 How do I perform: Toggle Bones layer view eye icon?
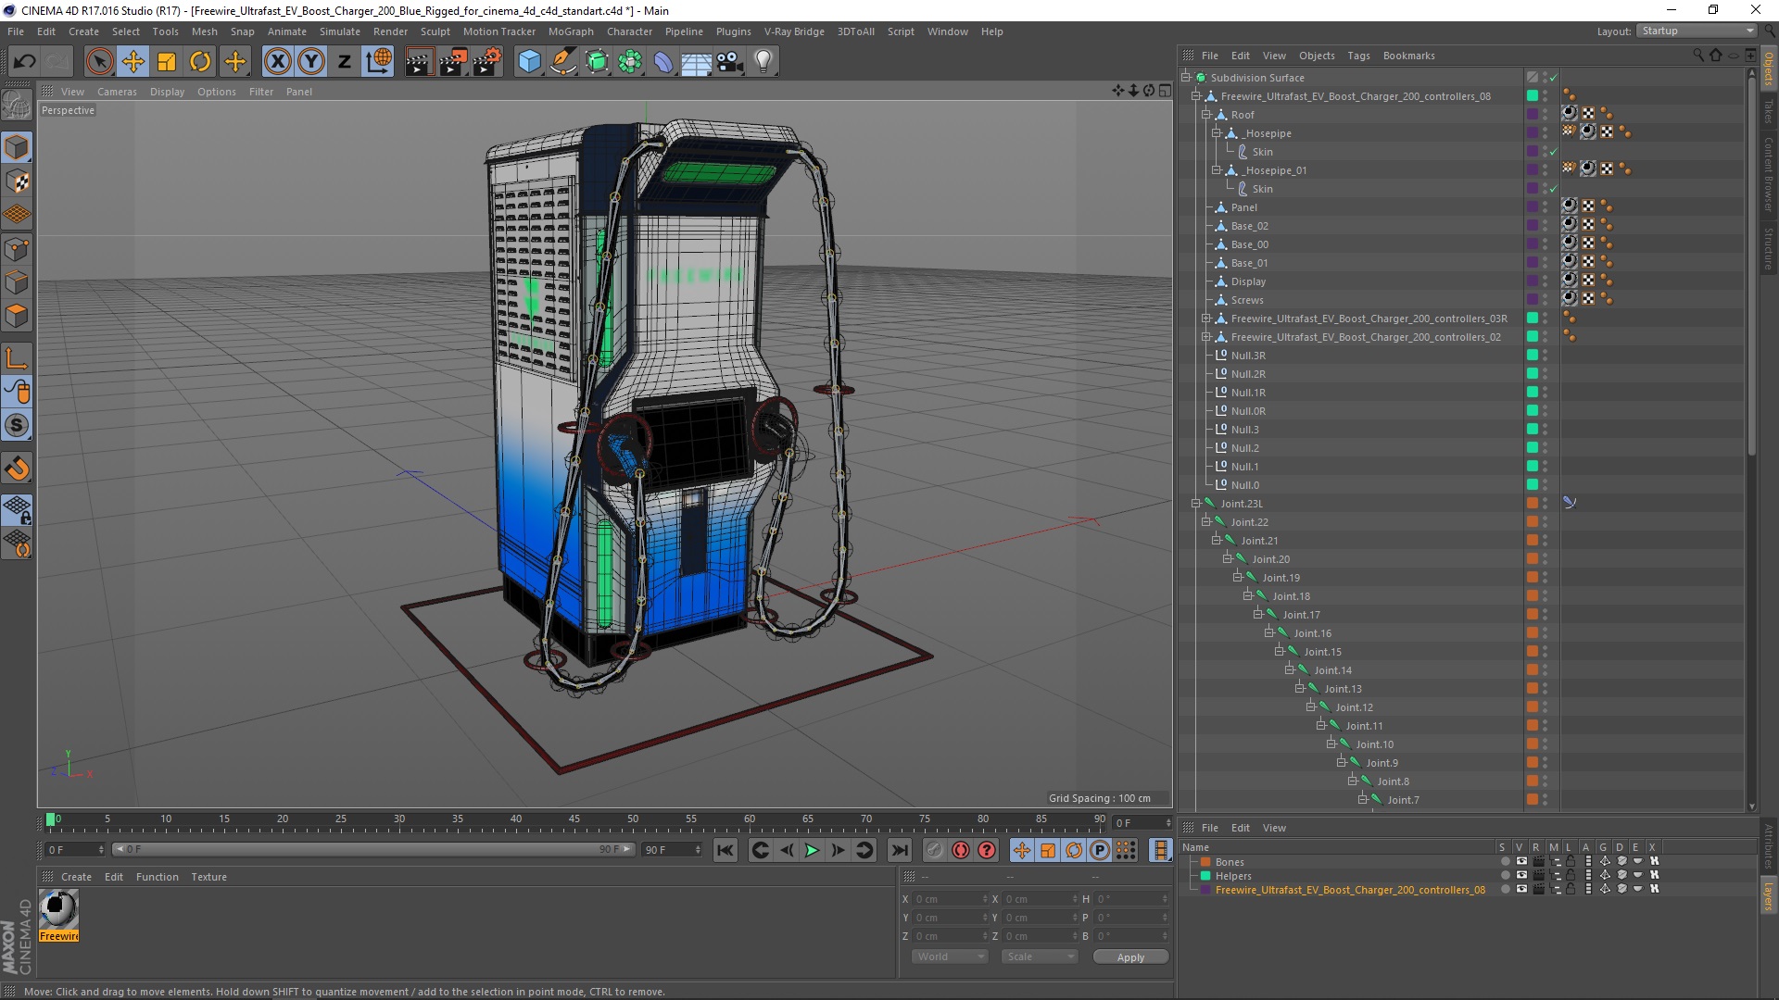coord(1521,861)
